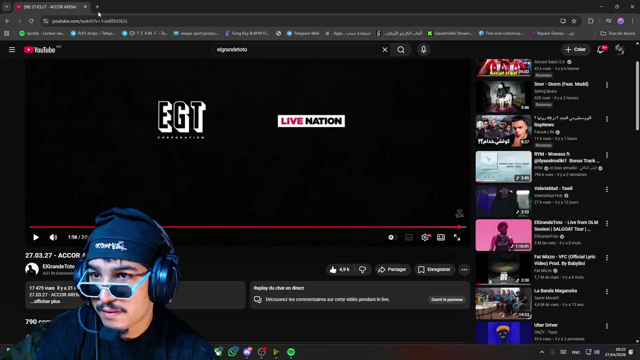Open options for La Banda Magansita video
The image size is (640, 360).
click(607, 292)
